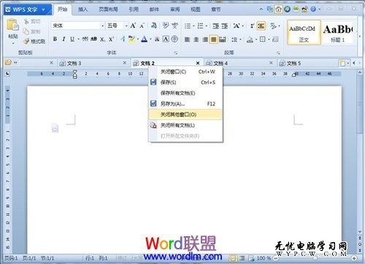Click the new document tab icon

click(342, 64)
